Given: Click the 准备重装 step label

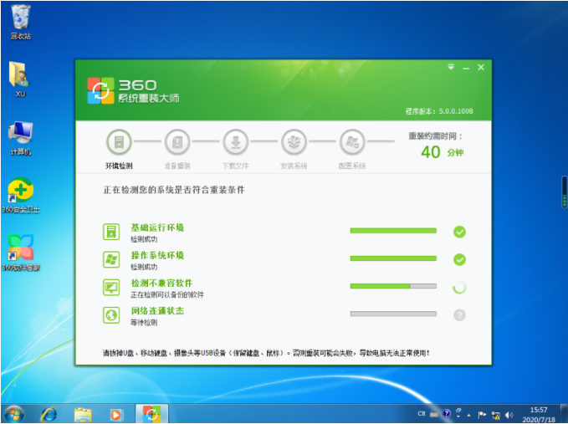Looking at the screenshot, I should tap(177, 166).
